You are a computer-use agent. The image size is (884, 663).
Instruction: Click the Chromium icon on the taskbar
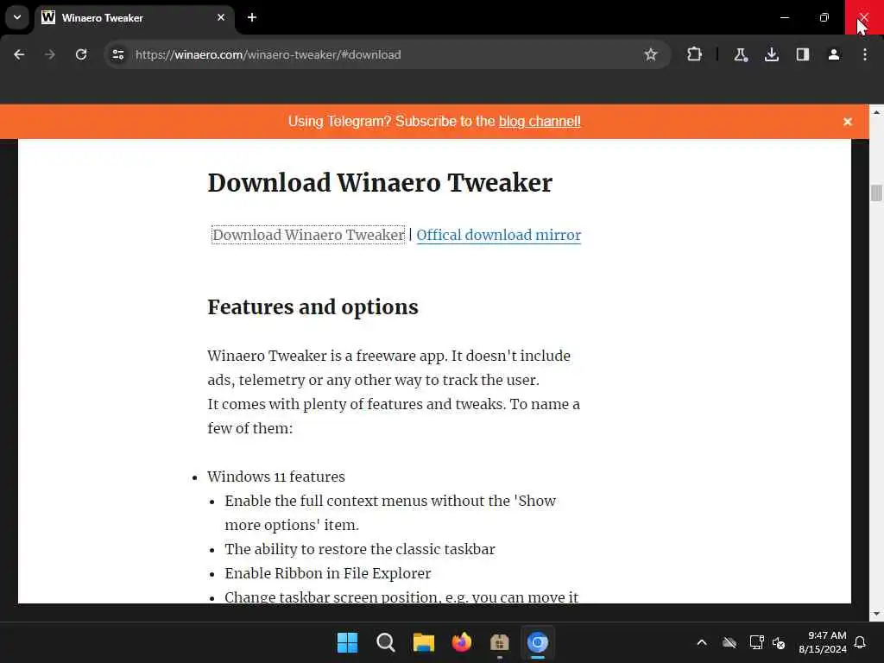(537, 642)
